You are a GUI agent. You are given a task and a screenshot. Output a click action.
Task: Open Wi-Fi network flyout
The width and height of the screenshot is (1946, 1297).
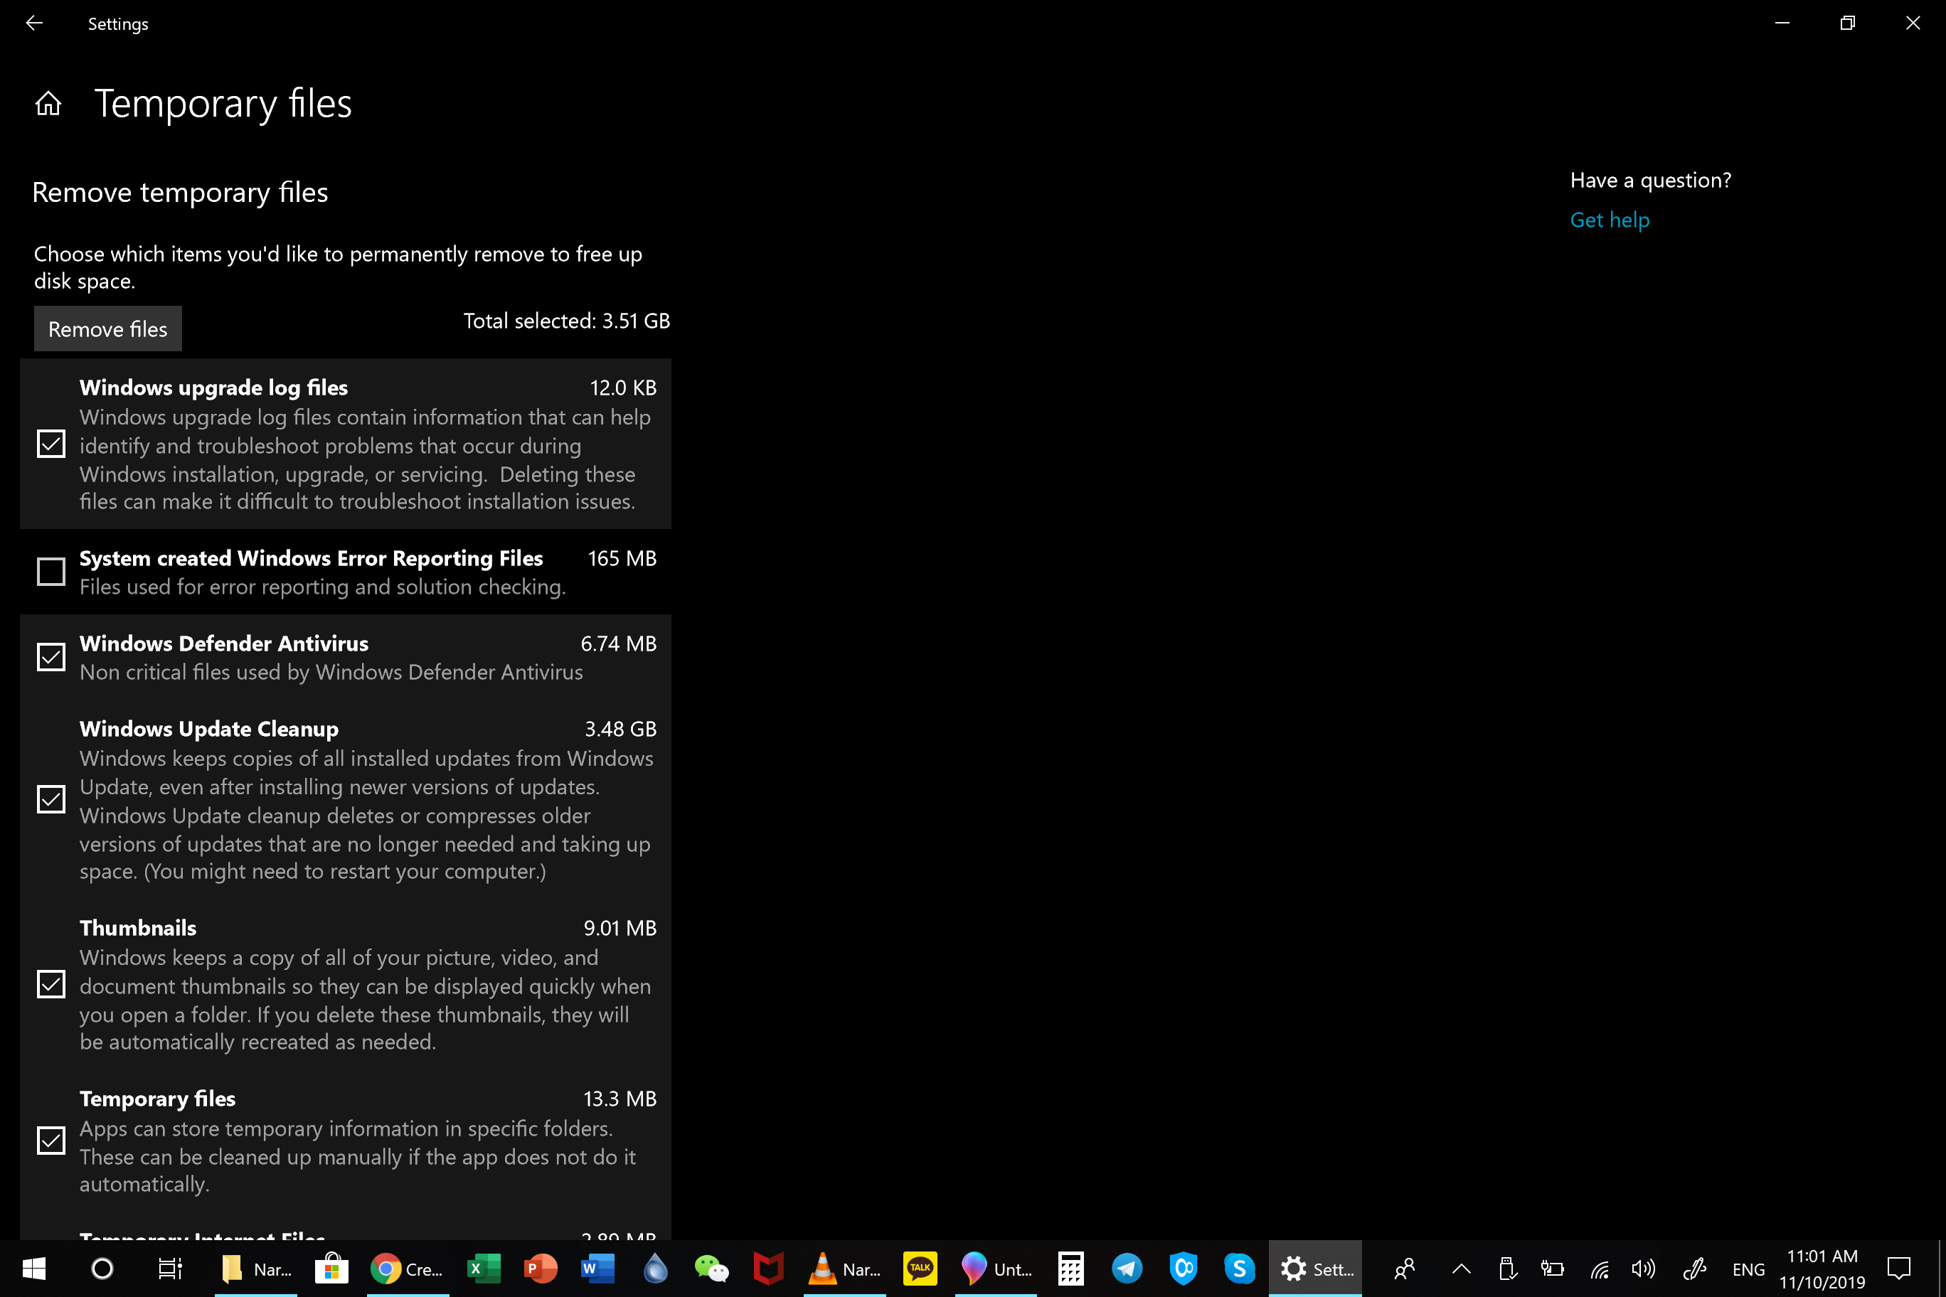click(1600, 1269)
